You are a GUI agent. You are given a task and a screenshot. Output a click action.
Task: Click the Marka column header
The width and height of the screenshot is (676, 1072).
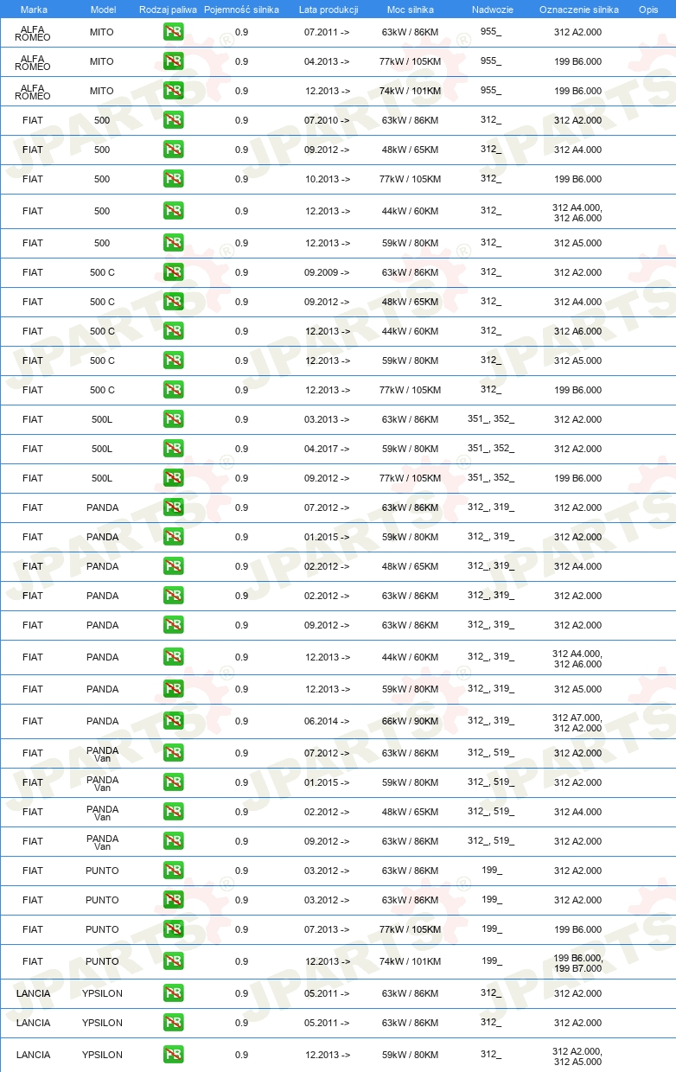click(33, 10)
